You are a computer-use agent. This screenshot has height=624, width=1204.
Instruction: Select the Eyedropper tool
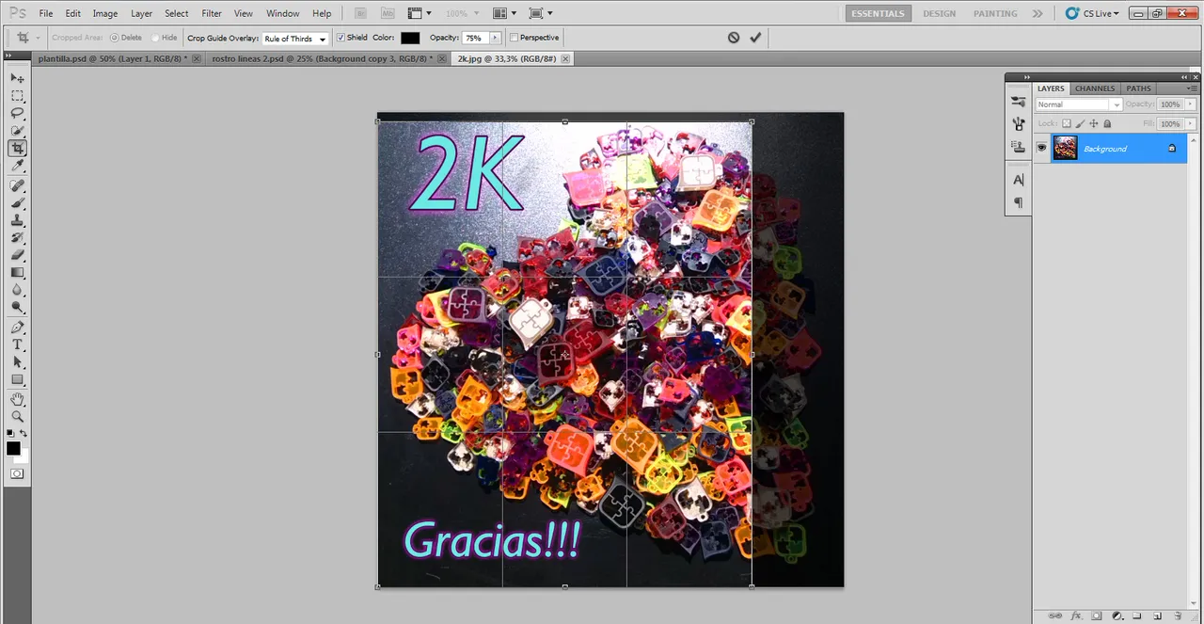17,167
